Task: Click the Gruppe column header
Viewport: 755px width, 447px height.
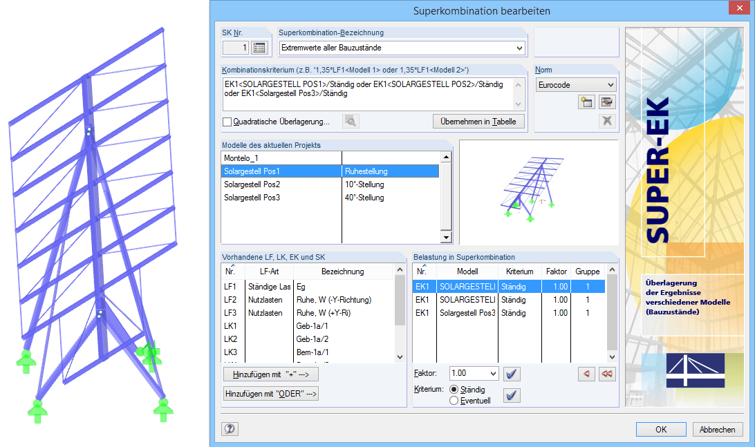Action: point(588,272)
